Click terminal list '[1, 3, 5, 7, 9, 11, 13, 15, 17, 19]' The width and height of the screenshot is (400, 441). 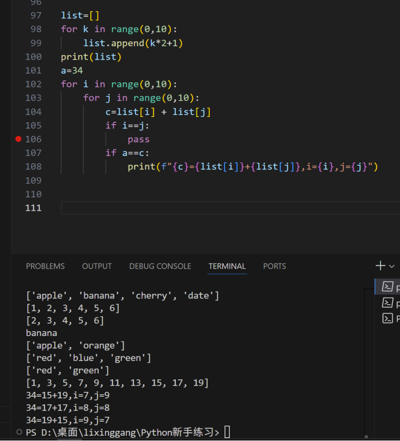coord(117,383)
